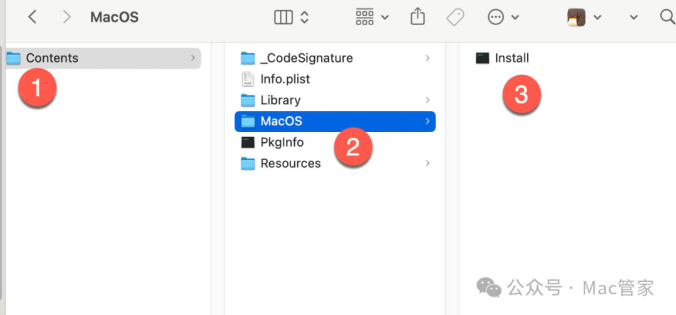The height and width of the screenshot is (315, 676).
Task: Open the grouping options grid icon
Action: 364,18
